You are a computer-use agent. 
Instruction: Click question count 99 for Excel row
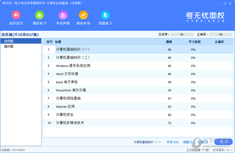coord(170,82)
